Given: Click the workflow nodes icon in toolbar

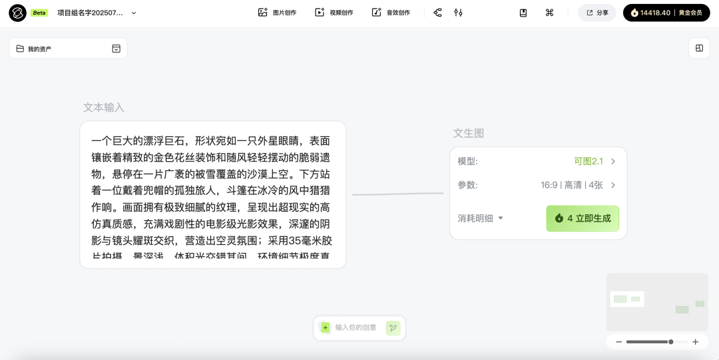Looking at the screenshot, I should (438, 13).
